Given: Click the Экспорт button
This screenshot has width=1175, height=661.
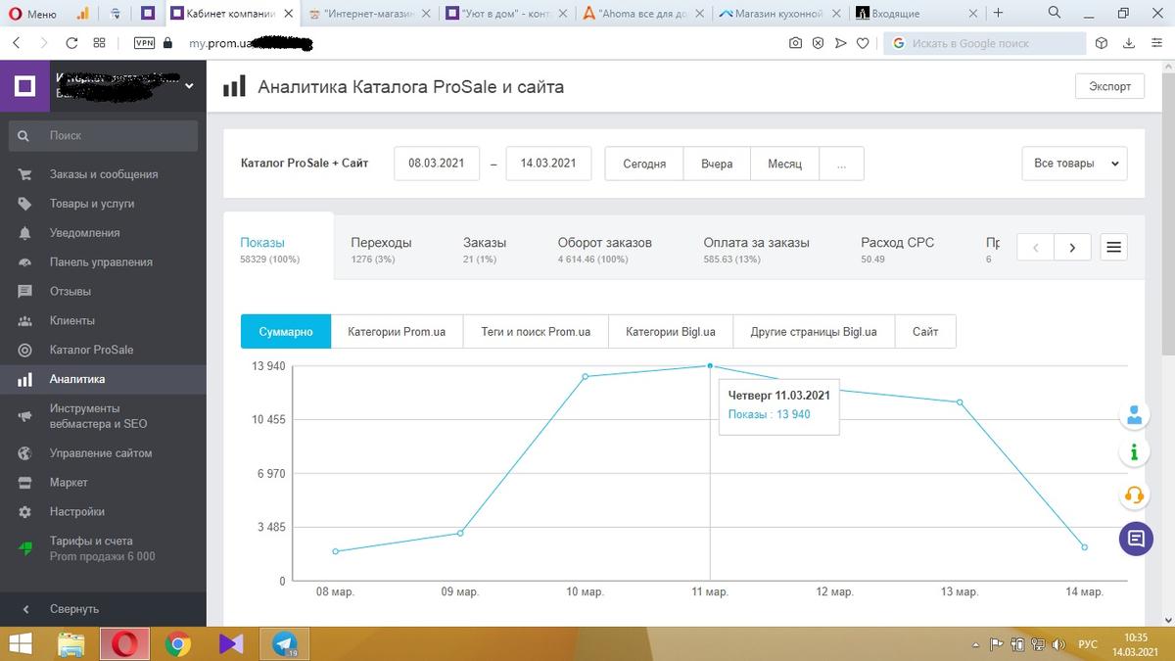Looking at the screenshot, I should point(1109,86).
